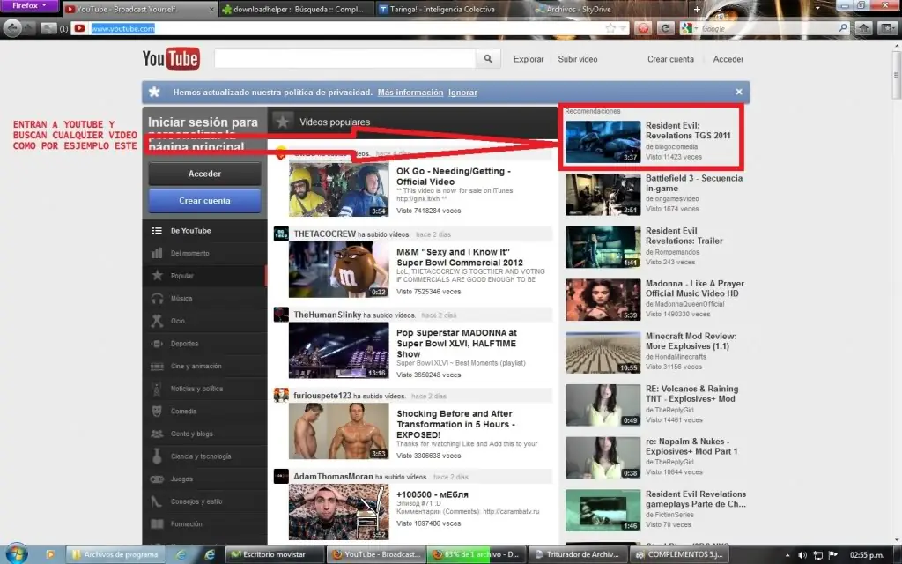This screenshot has width=902, height=564.
Task: Click the address bar URL
Action: pyautogui.click(x=122, y=28)
